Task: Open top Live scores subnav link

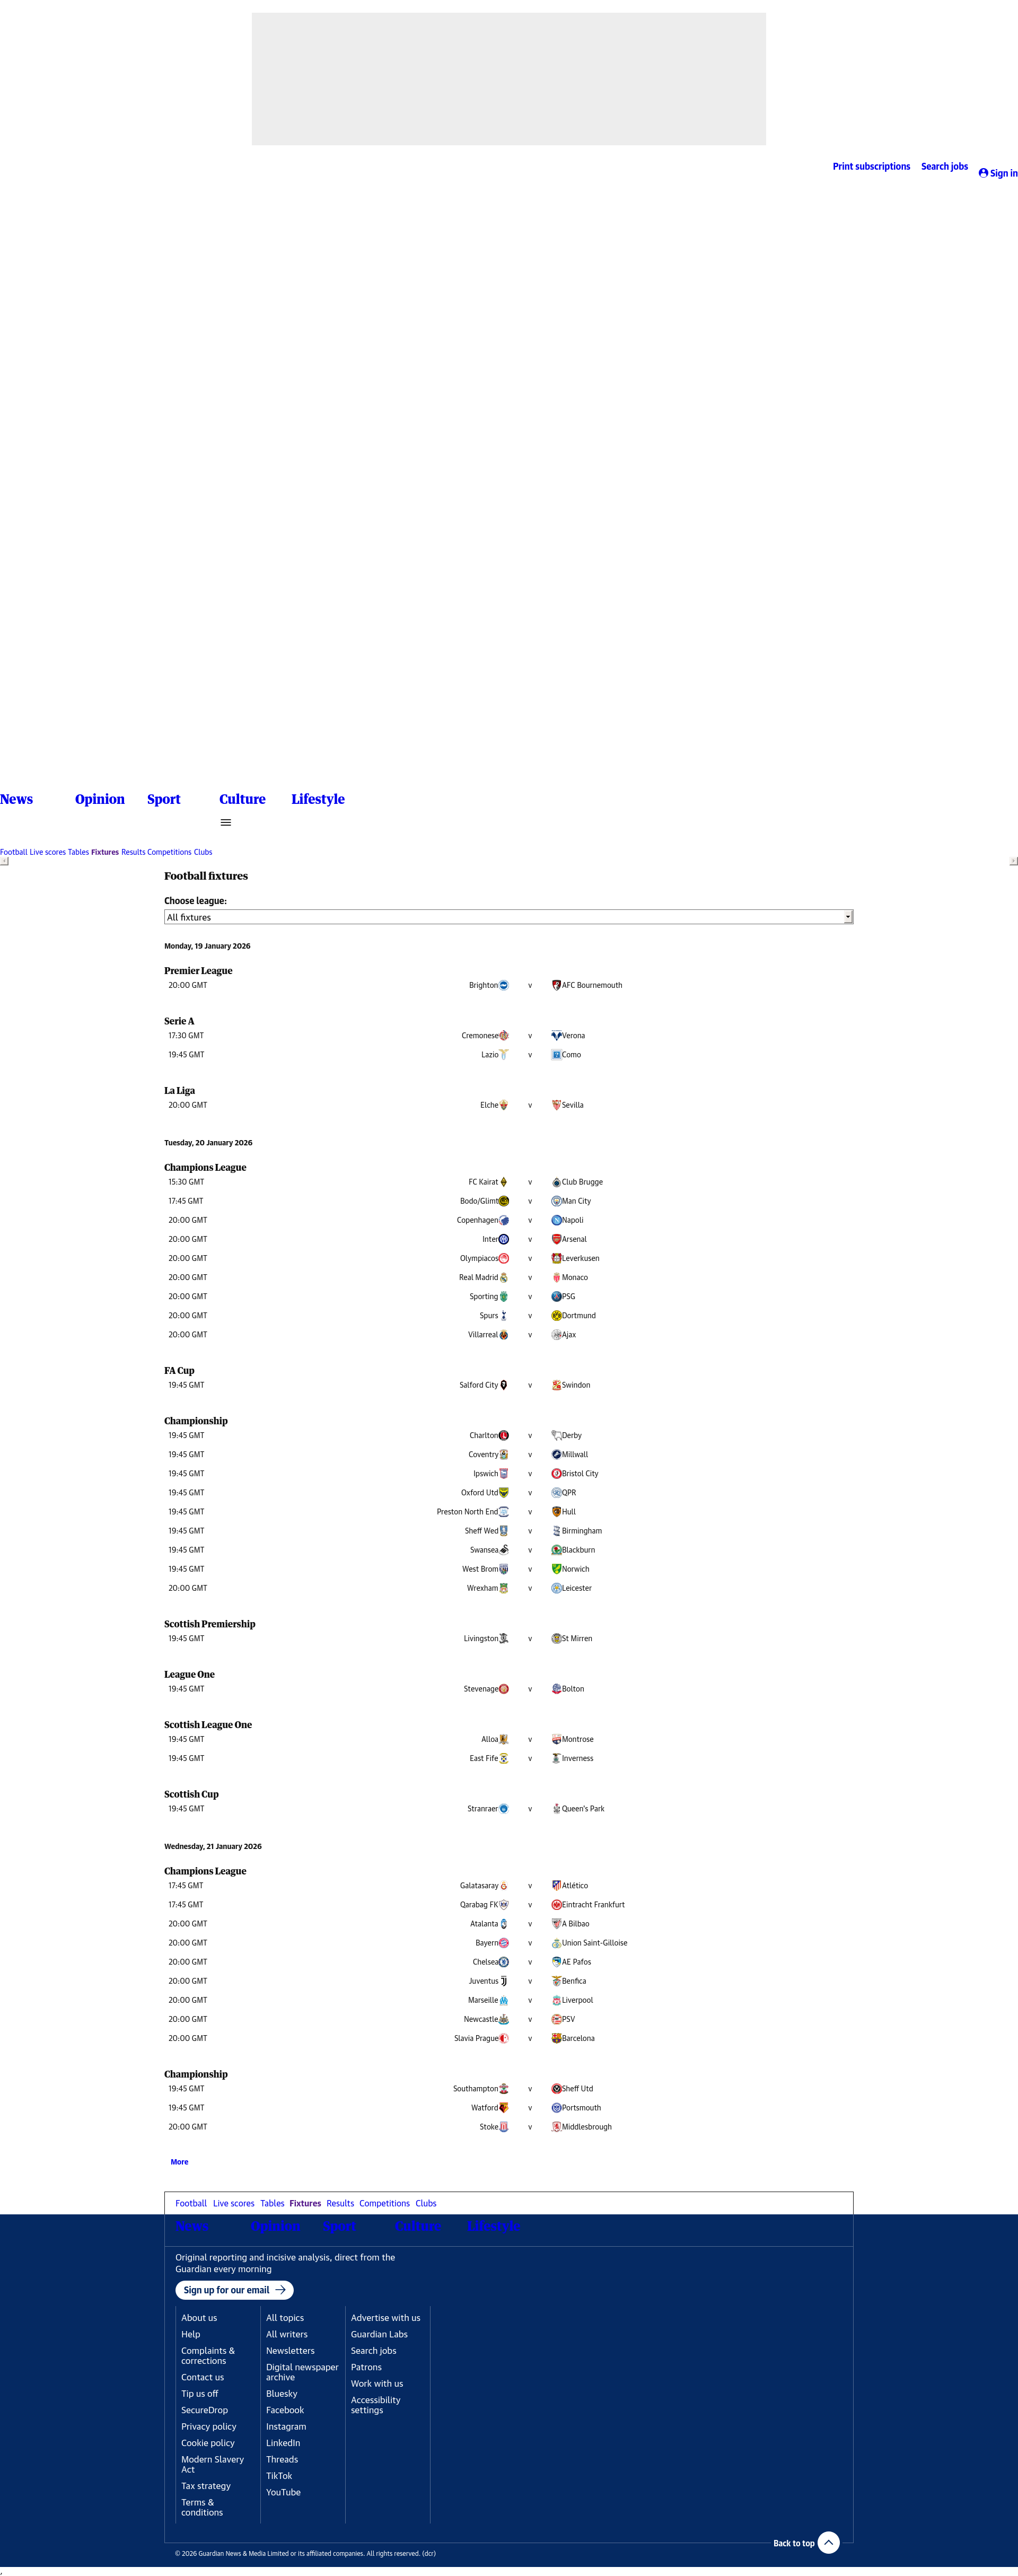Action: [x=47, y=852]
